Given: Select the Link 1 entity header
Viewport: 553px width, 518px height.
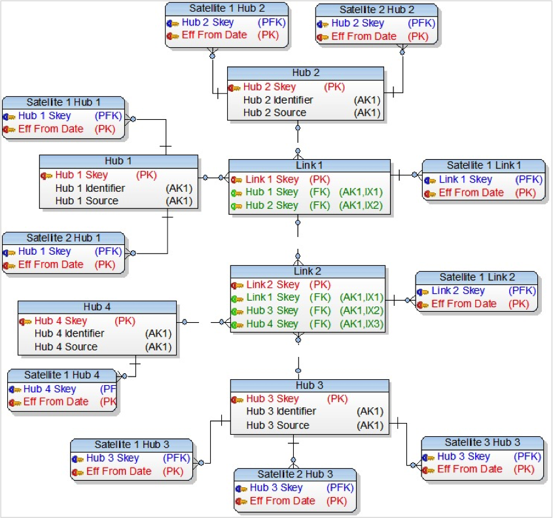Looking at the screenshot, I should click(310, 166).
